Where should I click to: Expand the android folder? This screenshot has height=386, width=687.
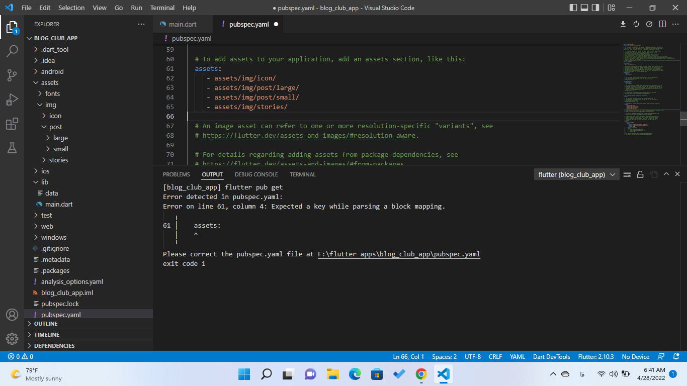point(89,71)
